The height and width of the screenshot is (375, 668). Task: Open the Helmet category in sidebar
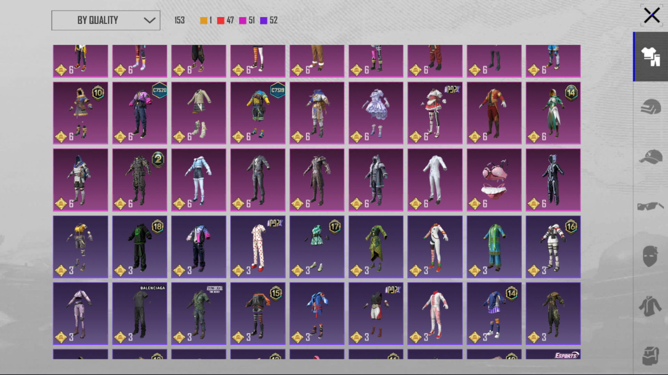point(651,106)
